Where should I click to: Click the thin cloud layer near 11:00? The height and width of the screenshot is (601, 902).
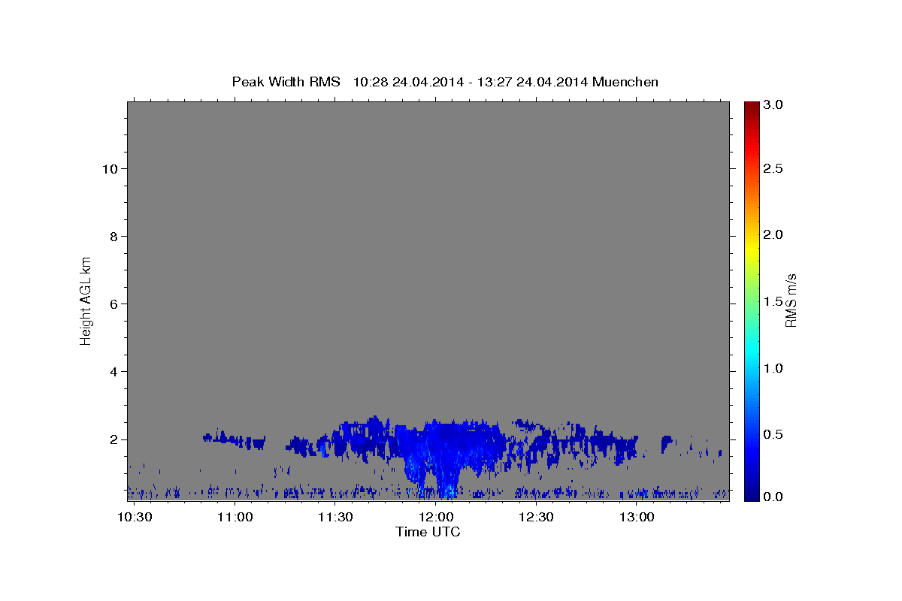coord(234,439)
